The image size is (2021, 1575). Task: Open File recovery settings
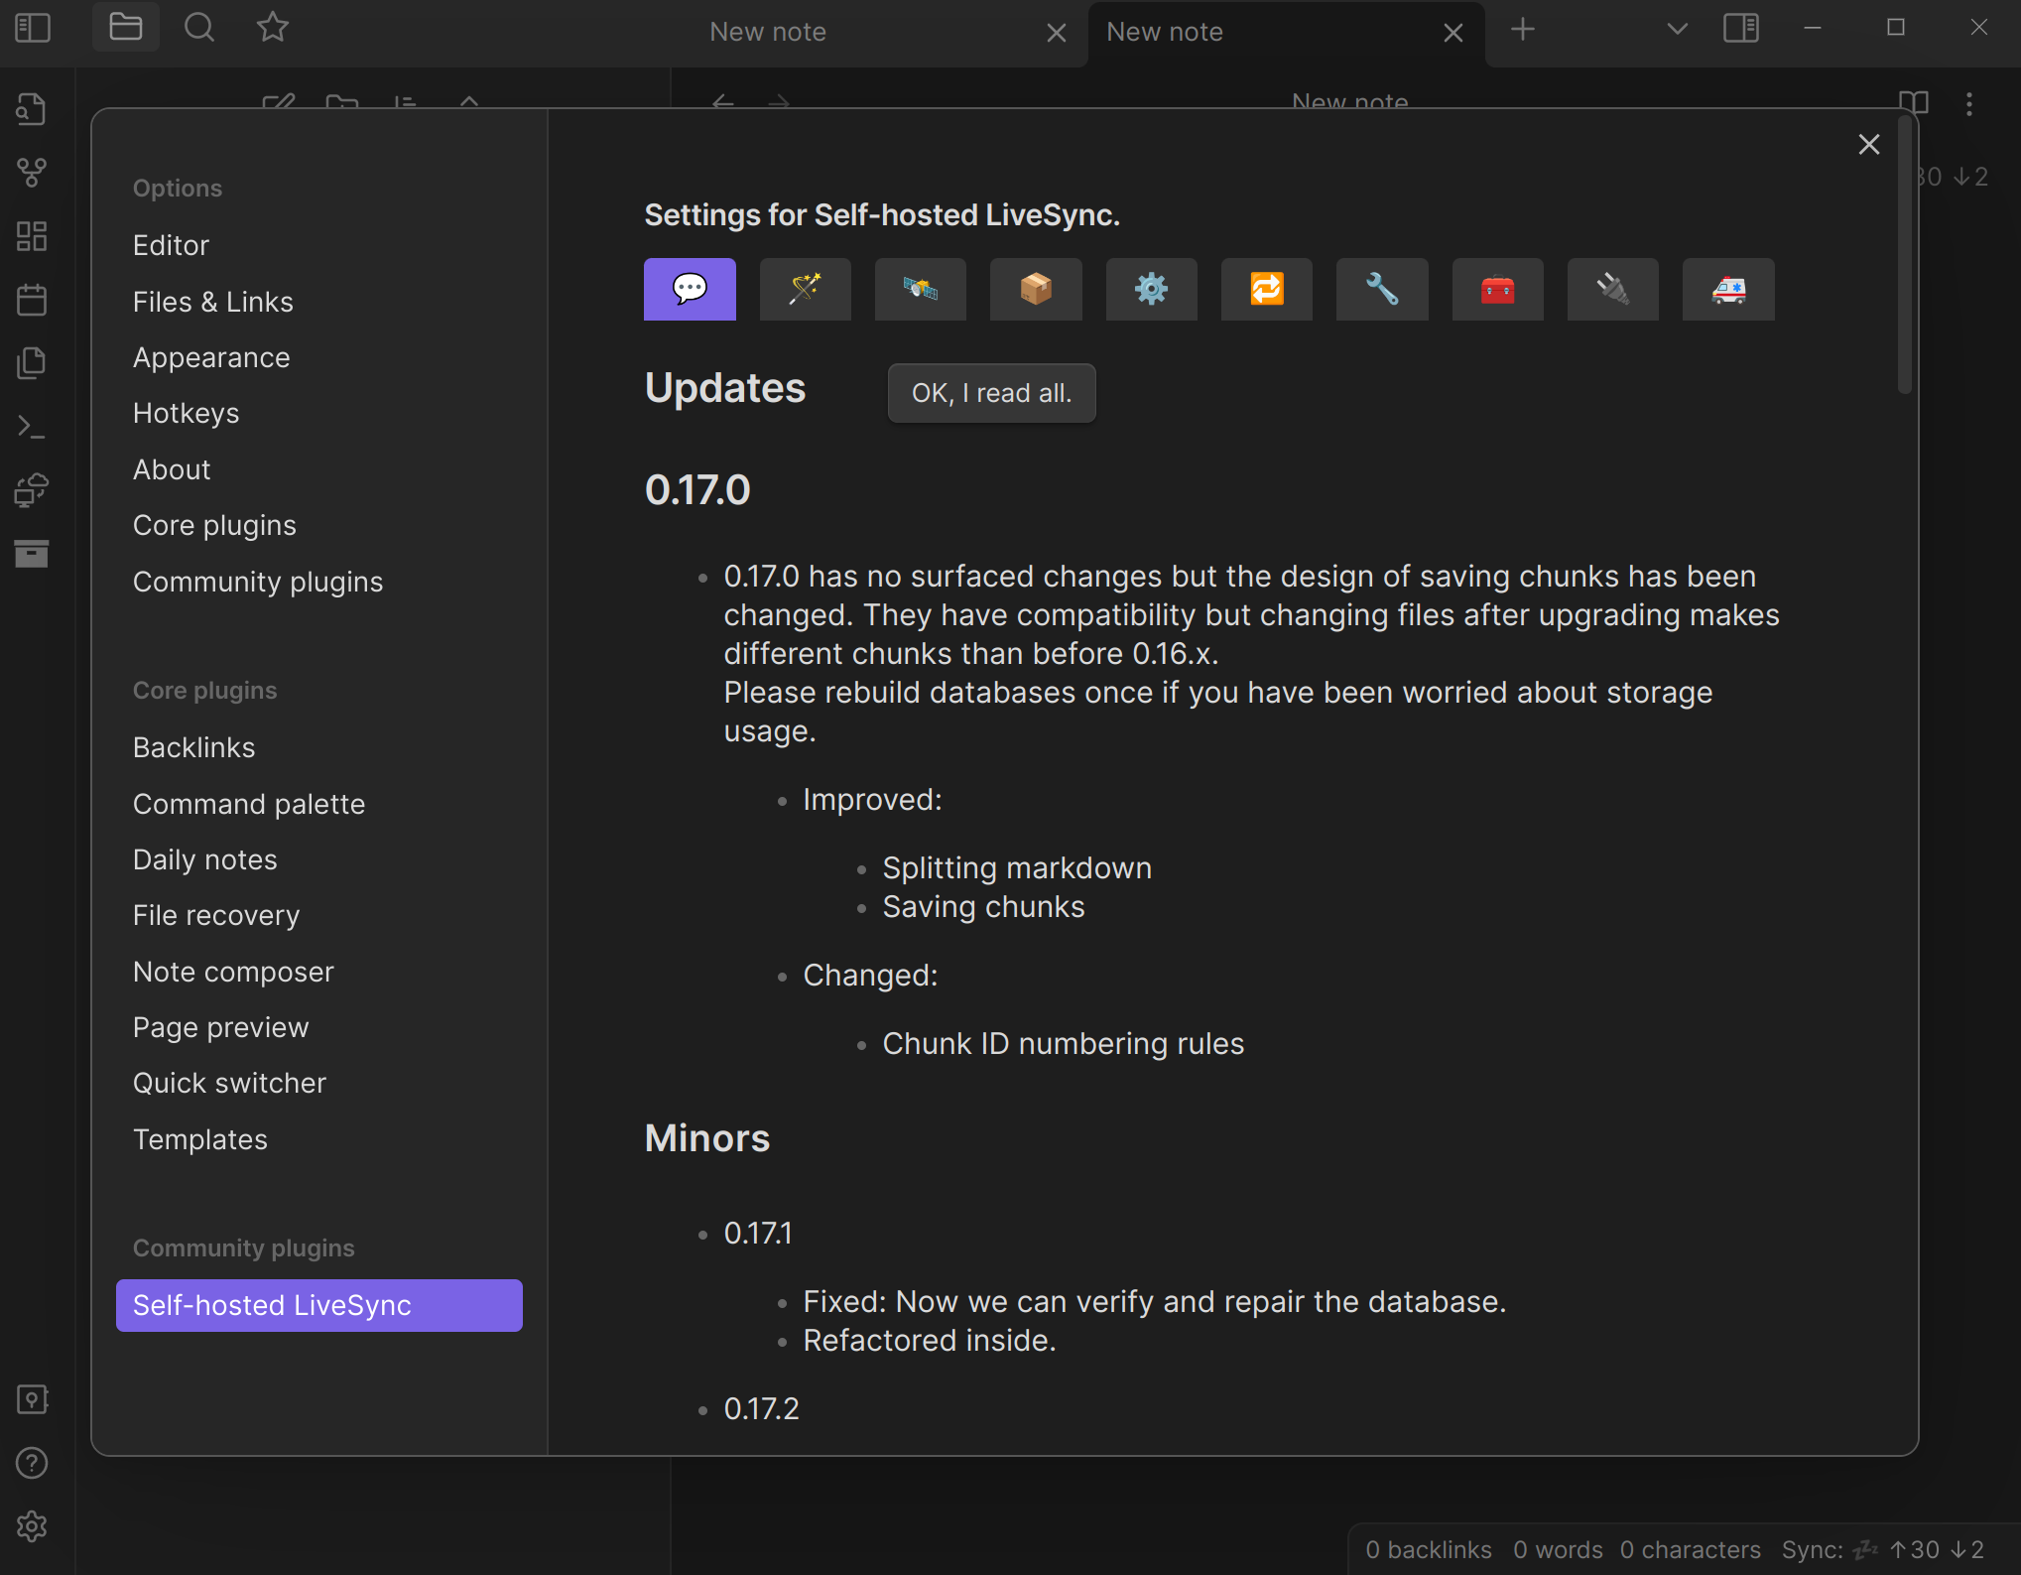click(318, 915)
